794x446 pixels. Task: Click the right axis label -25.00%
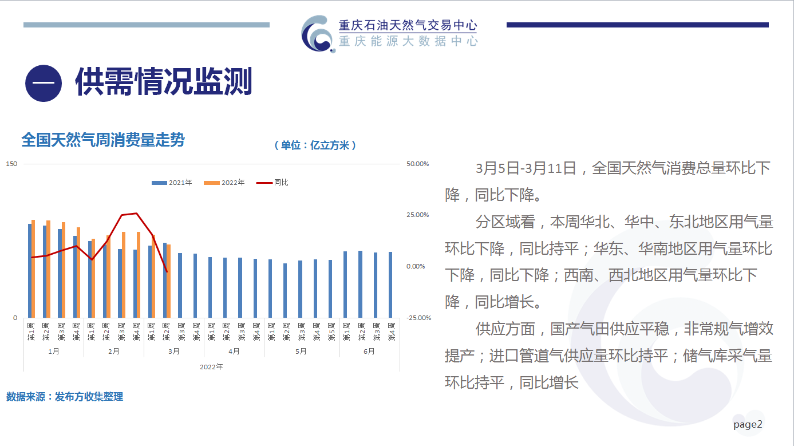418,318
